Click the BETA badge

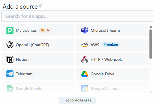pyautogui.click(x=45, y=30)
